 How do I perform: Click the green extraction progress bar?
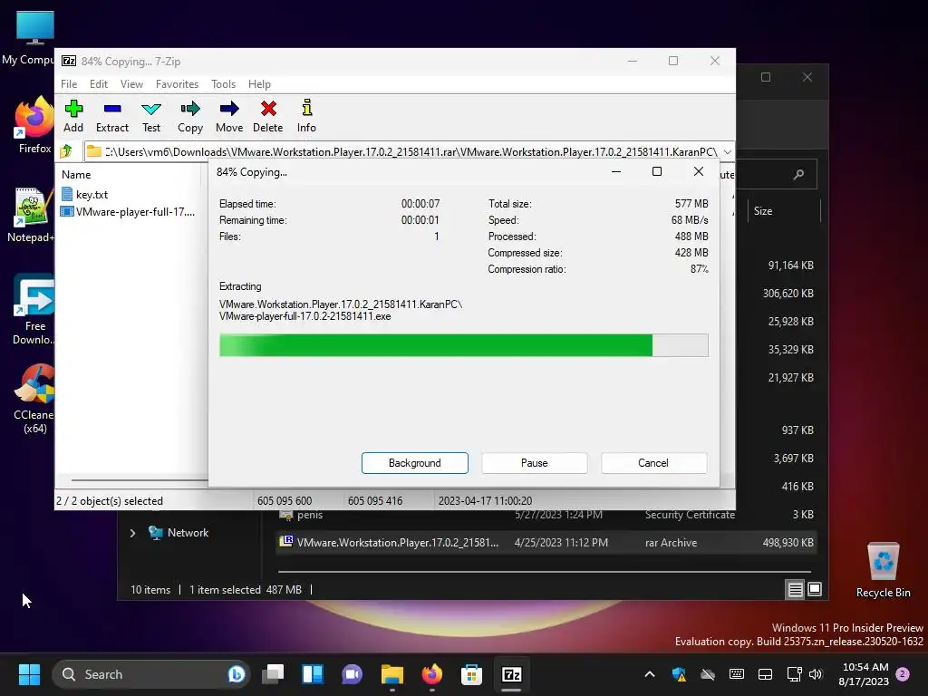click(463, 345)
